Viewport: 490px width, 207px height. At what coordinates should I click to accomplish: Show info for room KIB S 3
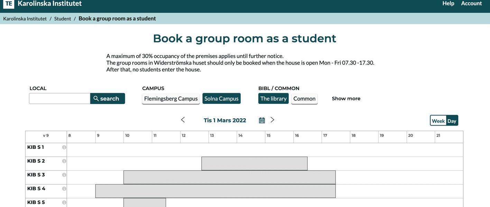pos(64,175)
